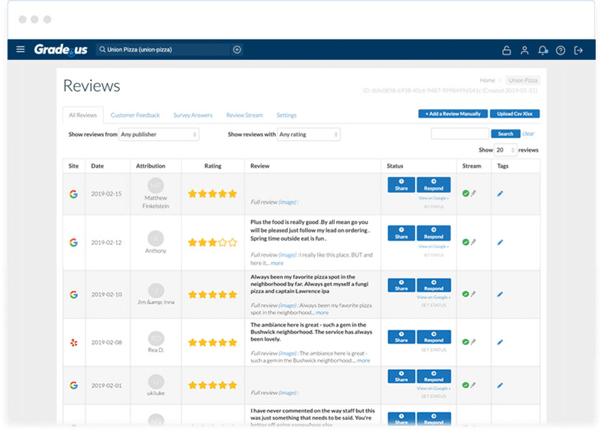Change the show 20 reviews count selector

point(505,150)
